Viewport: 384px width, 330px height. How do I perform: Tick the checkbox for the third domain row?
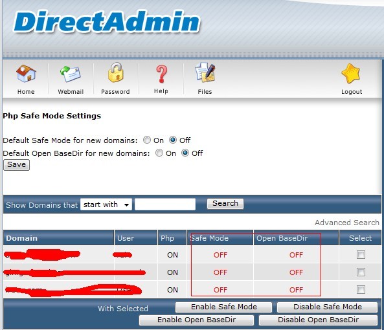point(361,290)
